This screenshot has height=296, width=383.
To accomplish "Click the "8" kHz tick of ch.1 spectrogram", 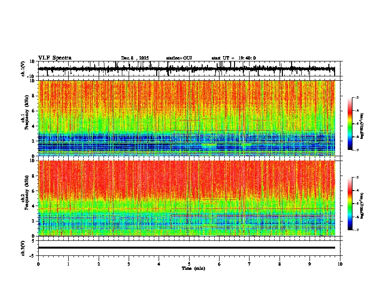I will (x=34, y=96).
